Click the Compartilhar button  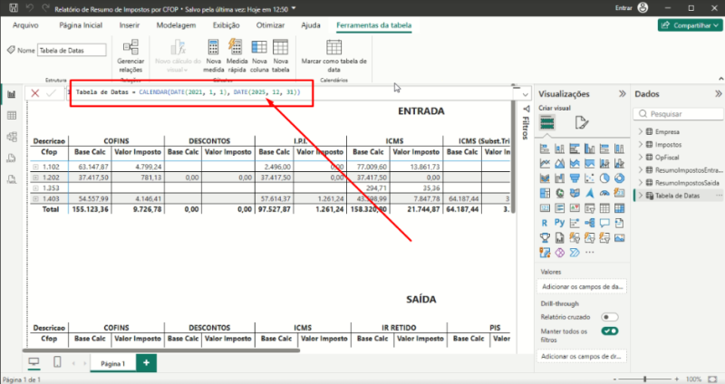point(690,25)
